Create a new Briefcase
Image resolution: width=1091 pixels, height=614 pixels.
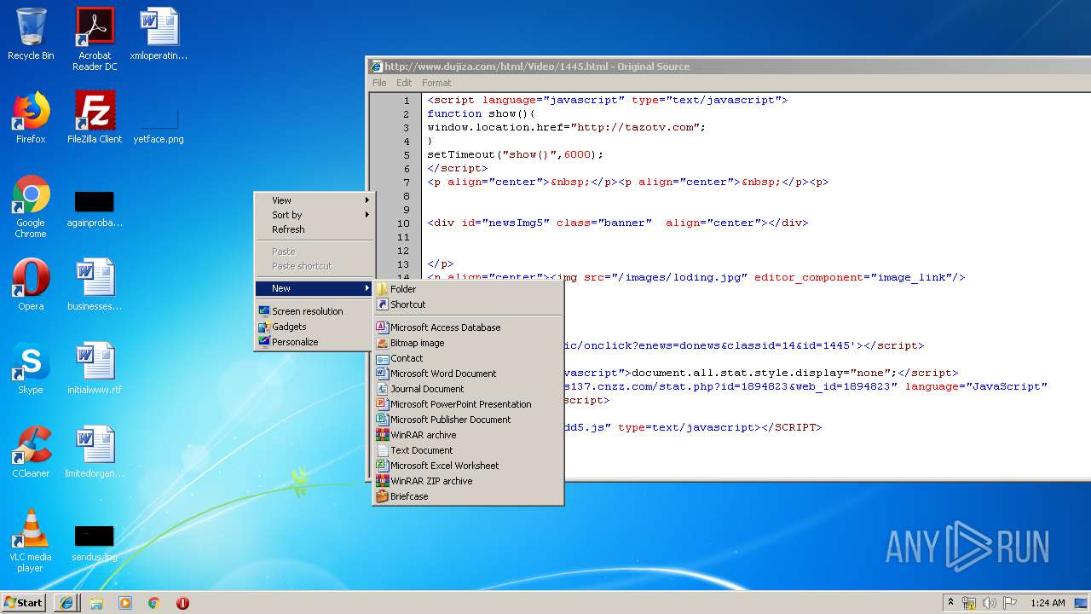point(468,496)
